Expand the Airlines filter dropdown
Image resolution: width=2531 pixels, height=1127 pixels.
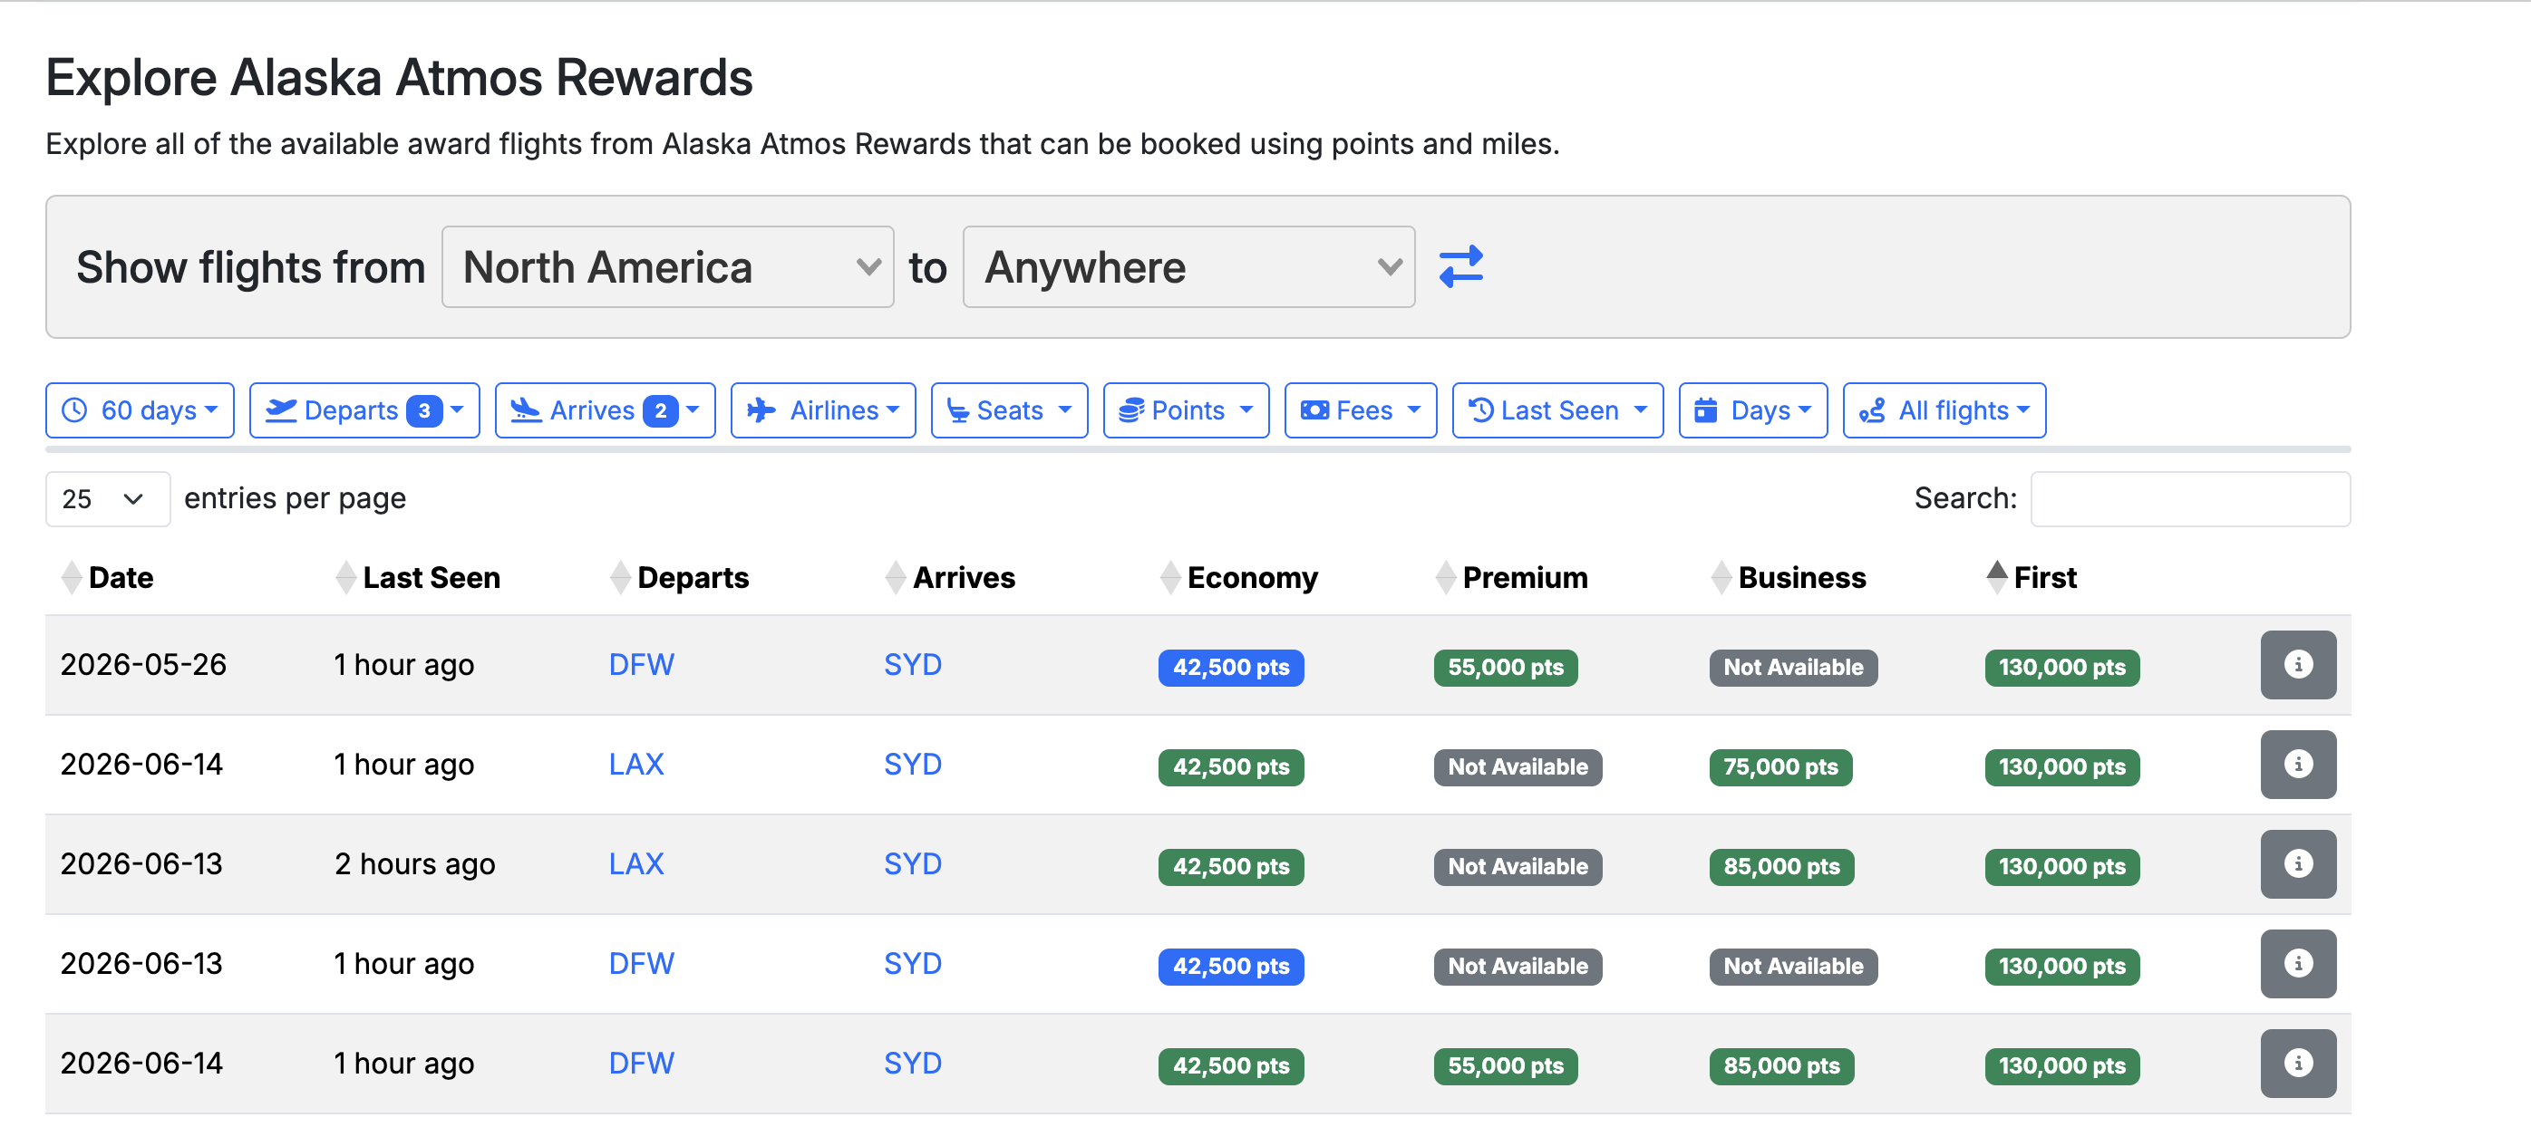click(823, 410)
